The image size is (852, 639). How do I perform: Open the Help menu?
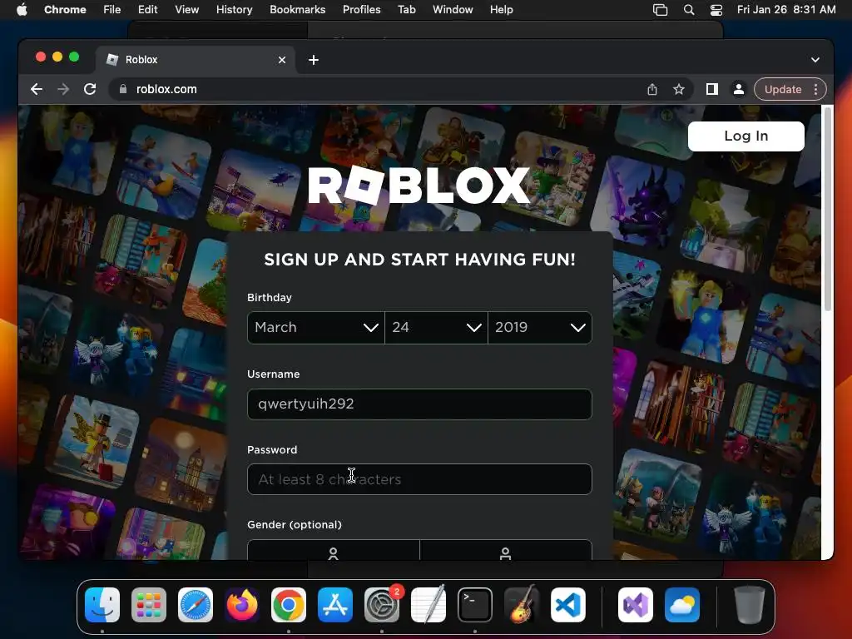point(501,10)
